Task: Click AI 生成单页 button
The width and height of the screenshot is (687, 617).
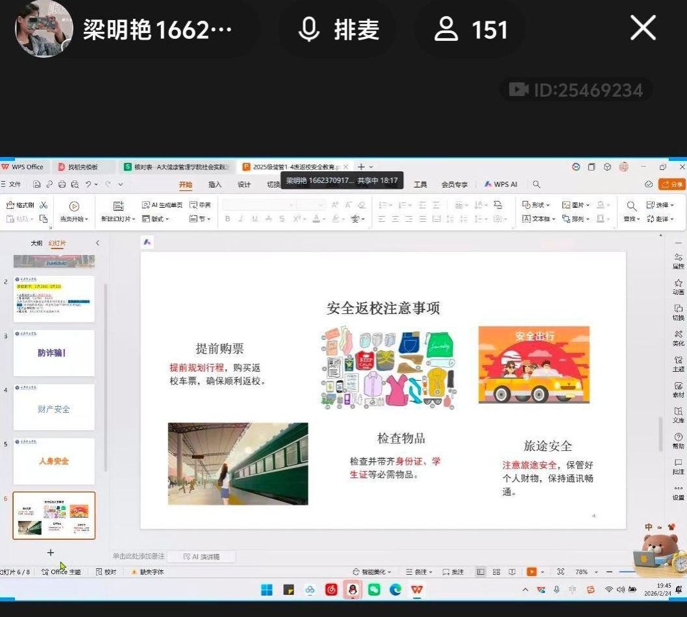Action: (162, 205)
